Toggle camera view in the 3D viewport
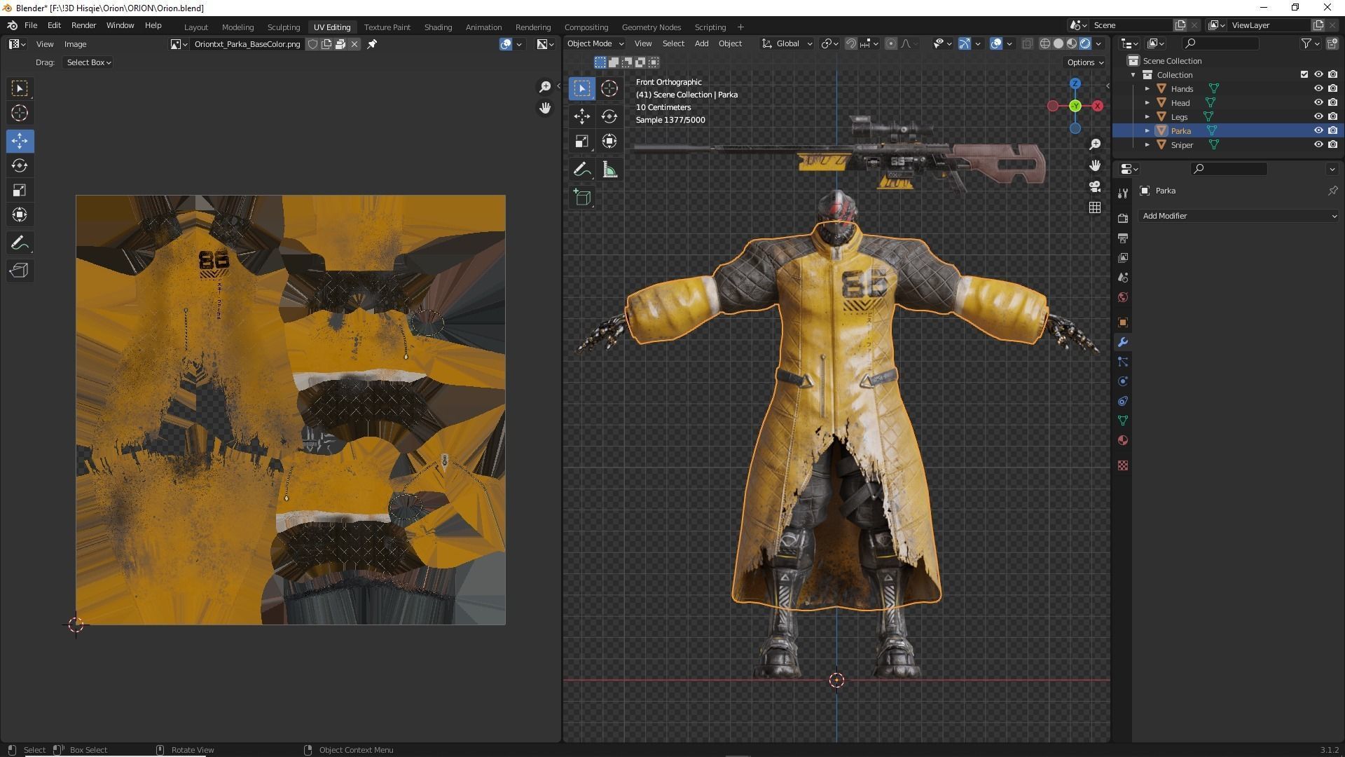The width and height of the screenshot is (1345, 757). [1095, 186]
